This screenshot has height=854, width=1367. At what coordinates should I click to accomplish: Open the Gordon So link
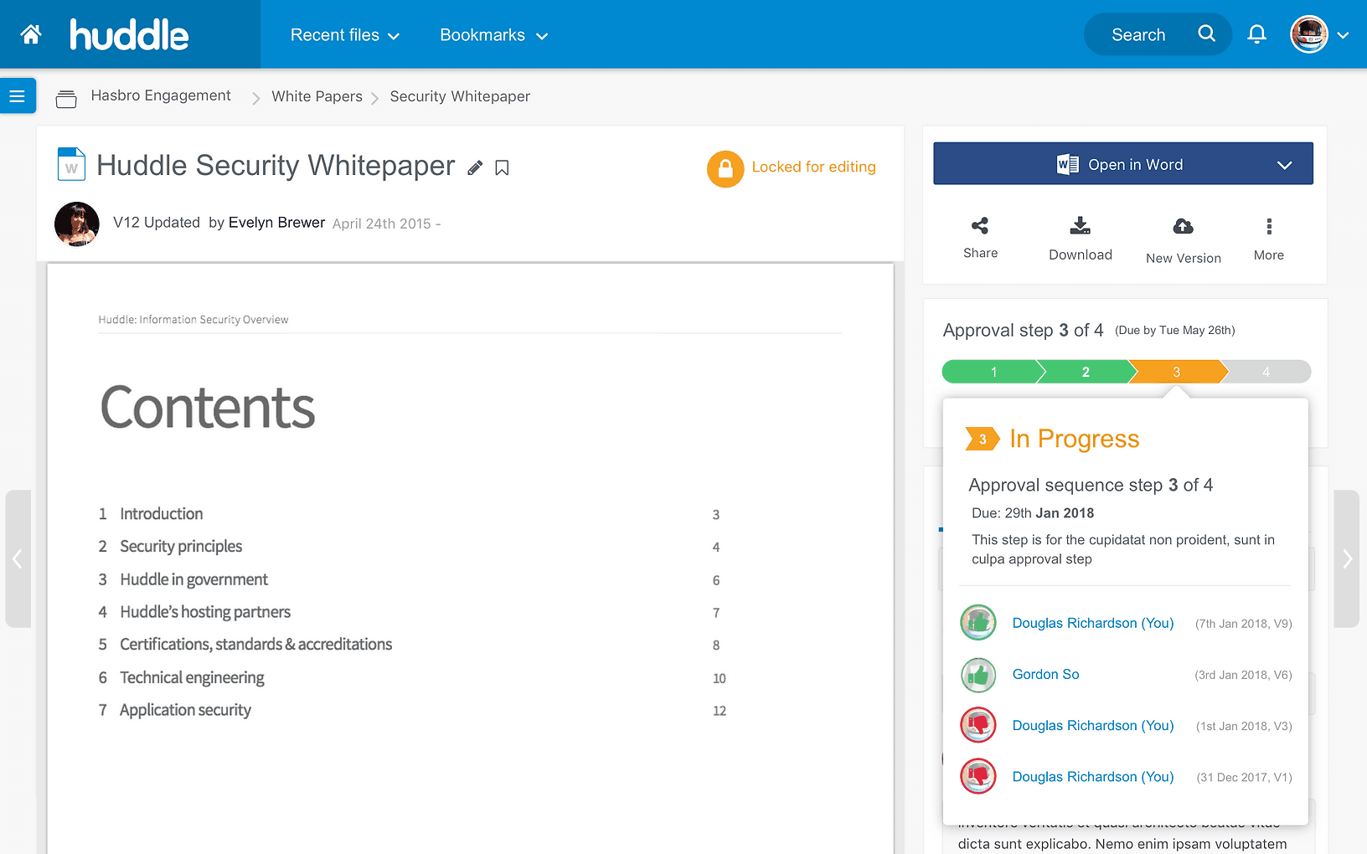tap(1045, 674)
